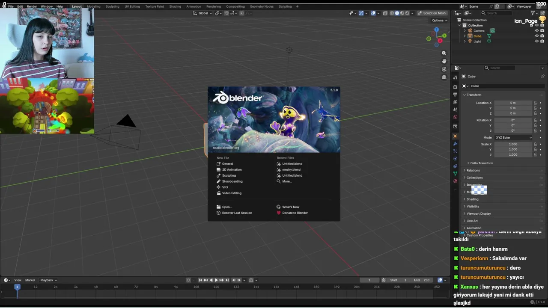Switch to the Geometry Nodes workspace tab

[x=262, y=6]
